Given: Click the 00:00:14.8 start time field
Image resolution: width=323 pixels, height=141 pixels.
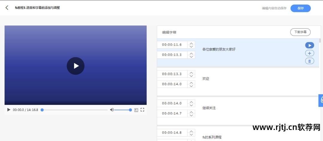Looking at the screenshot, I should point(172,133).
